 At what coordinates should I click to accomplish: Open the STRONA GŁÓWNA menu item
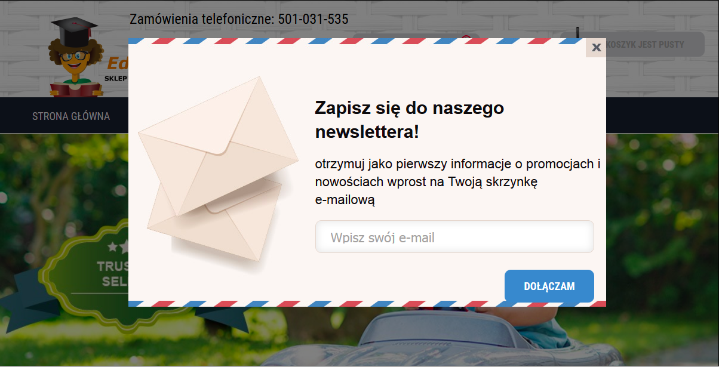(71, 116)
